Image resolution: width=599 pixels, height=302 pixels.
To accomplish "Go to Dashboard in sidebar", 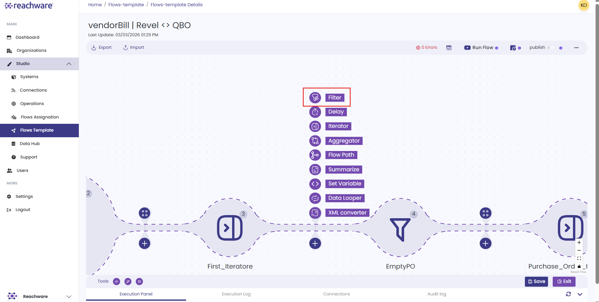I will coord(28,37).
